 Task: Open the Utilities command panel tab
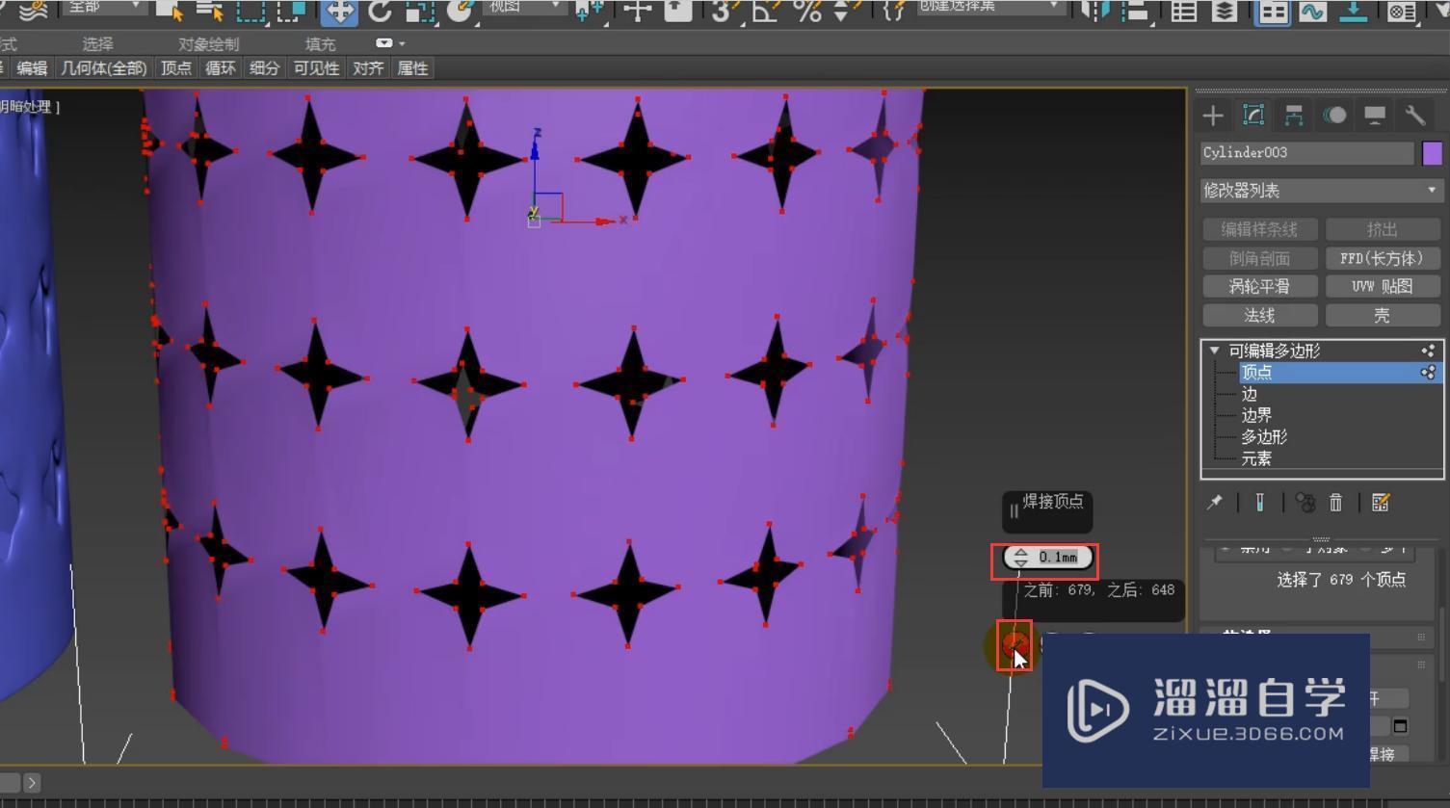tap(1415, 116)
